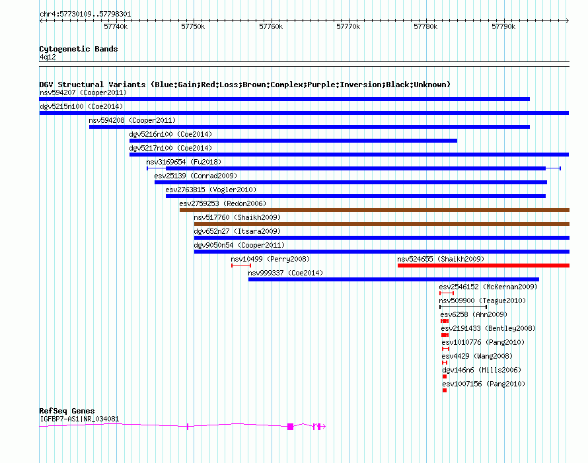
Task: Click the dgv5217n100 blue gain bar
Action: click(x=349, y=155)
